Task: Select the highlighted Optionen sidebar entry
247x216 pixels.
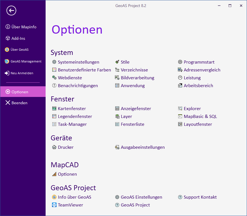Action: (x=23, y=92)
